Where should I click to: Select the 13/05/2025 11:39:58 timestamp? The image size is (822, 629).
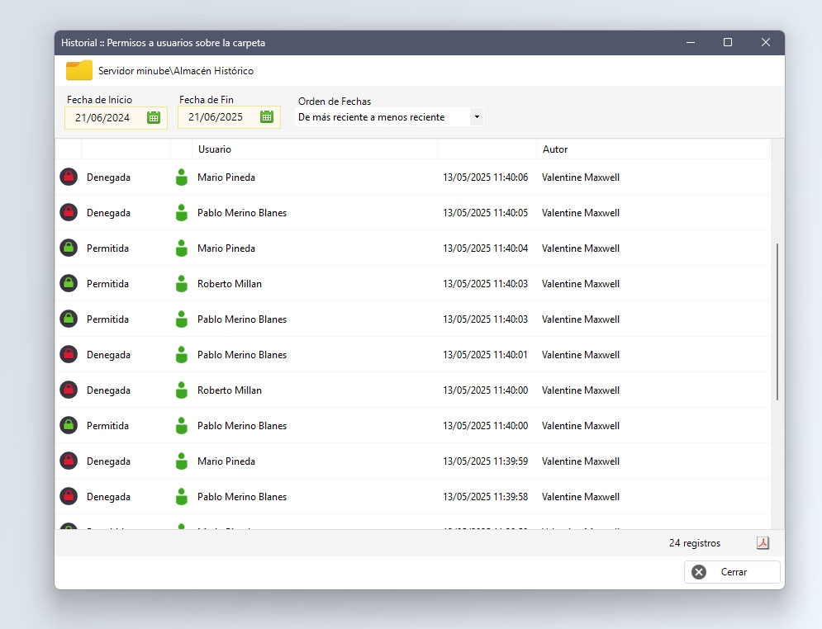[486, 496]
